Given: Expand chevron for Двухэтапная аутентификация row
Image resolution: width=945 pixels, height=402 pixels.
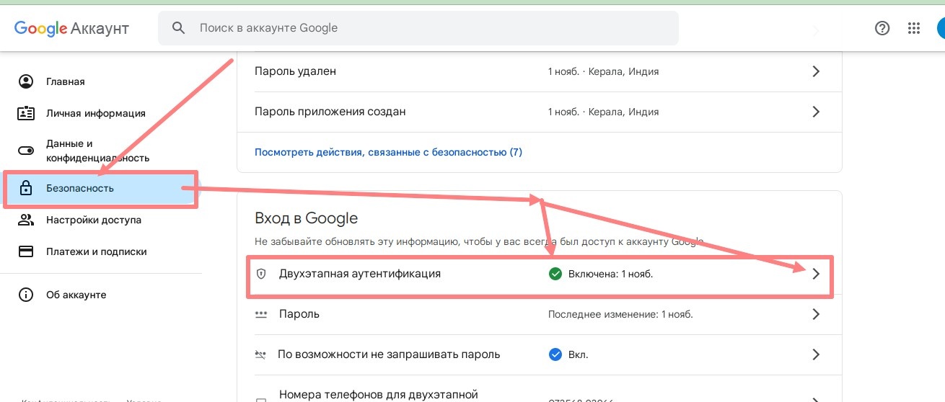Looking at the screenshot, I should pyautogui.click(x=816, y=274).
